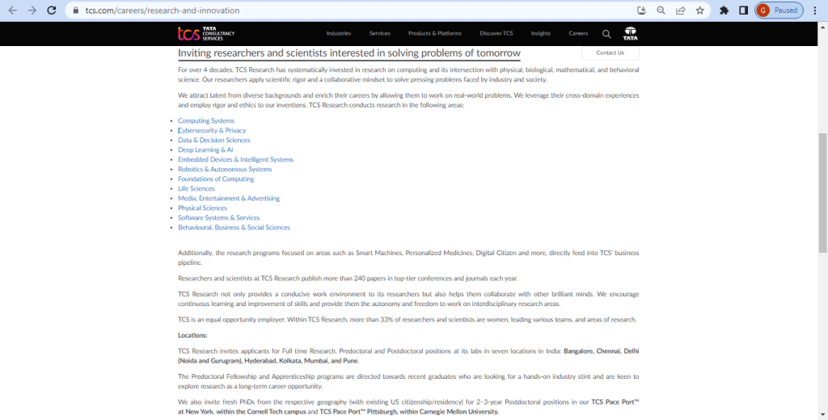Open Media, Entertainment & Advertising link
The image size is (828, 420).
[229, 198]
